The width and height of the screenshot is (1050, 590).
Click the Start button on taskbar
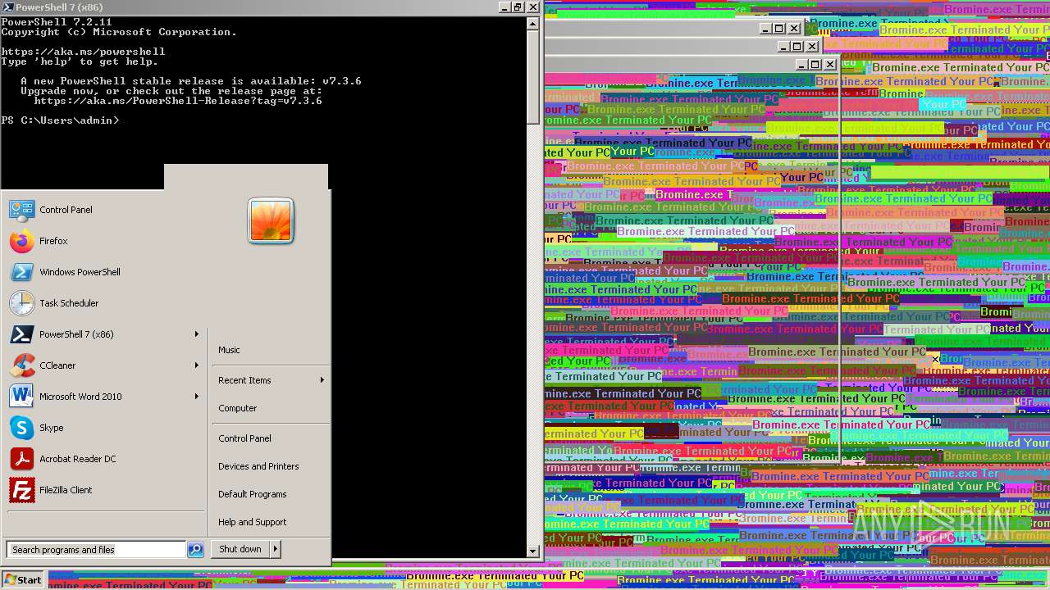coord(22,579)
